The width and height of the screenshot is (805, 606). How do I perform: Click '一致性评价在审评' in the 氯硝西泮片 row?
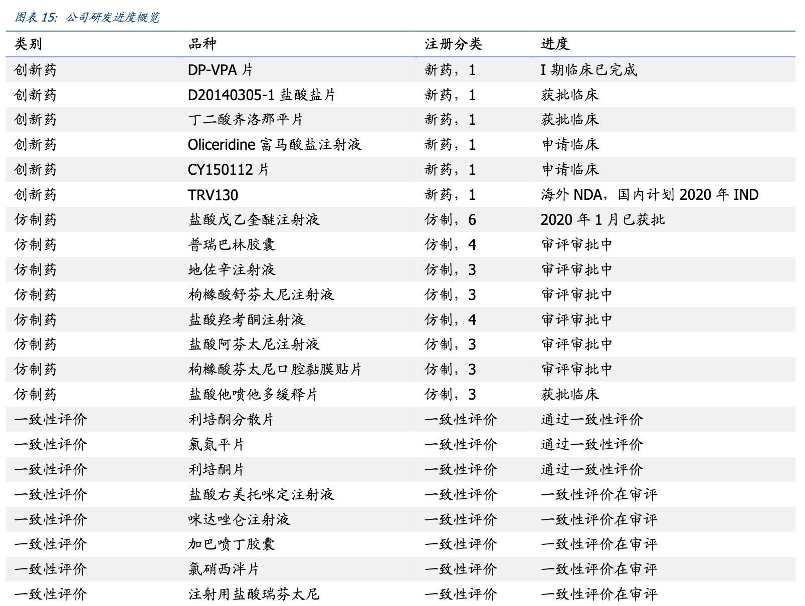tap(599, 569)
